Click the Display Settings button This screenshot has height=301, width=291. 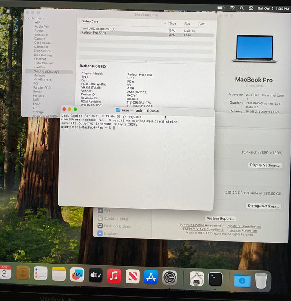tap(265, 165)
